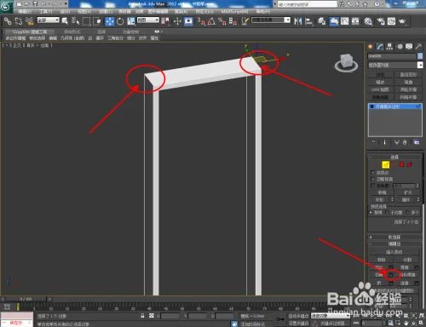Switch to the Create command panel tab
Screen dimensions: 426x327
click(x=371, y=47)
